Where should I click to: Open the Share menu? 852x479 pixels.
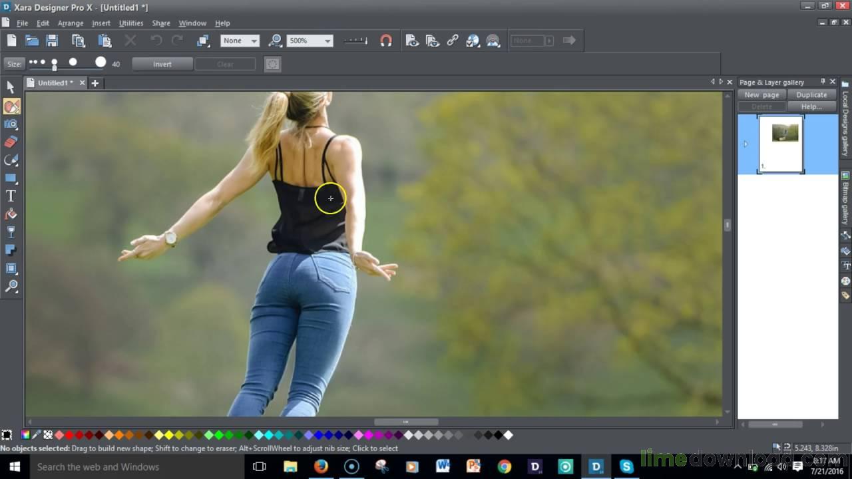tap(160, 23)
